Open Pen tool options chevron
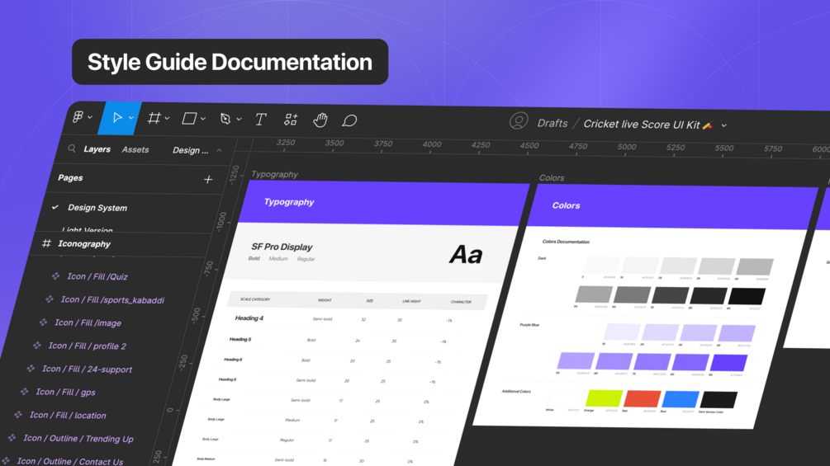This screenshot has width=830, height=466. pos(240,120)
